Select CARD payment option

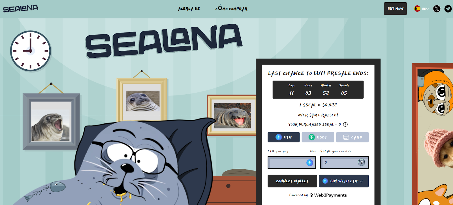coord(352,137)
